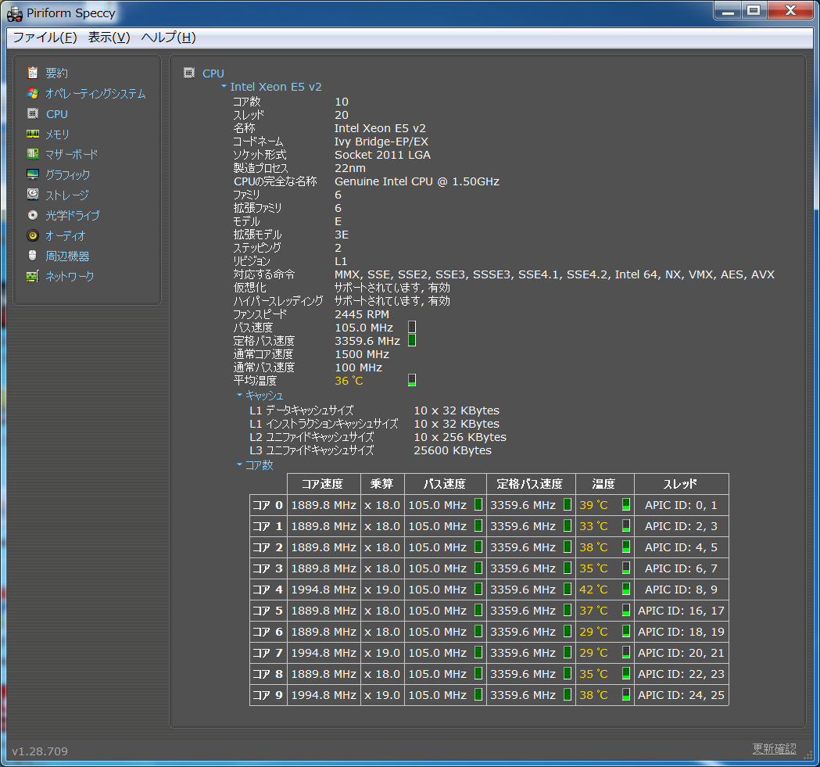The image size is (820, 767).
Task: Open the 表示(V) menu
Action: coord(109,38)
